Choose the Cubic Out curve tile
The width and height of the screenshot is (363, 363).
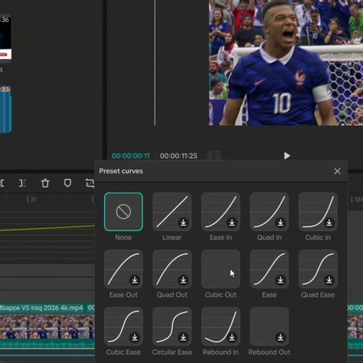(x=221, y=269)
